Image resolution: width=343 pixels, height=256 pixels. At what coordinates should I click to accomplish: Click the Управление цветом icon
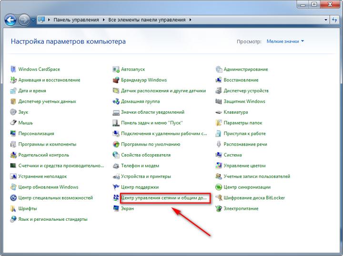pyautogui.click(x=219, y=166)
